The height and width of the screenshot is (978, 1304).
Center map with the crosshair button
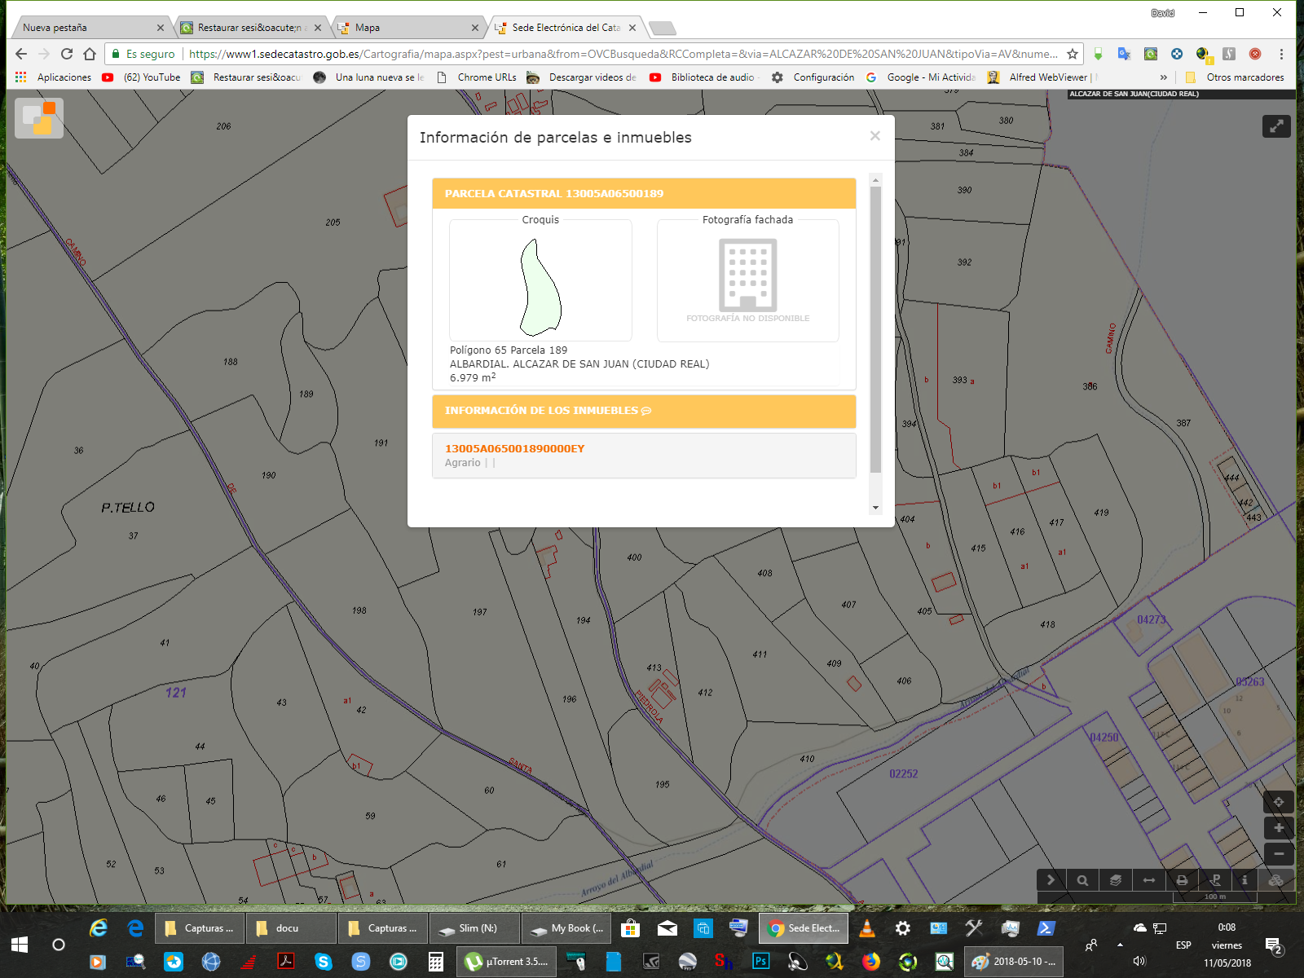(x=1279, y=802)
